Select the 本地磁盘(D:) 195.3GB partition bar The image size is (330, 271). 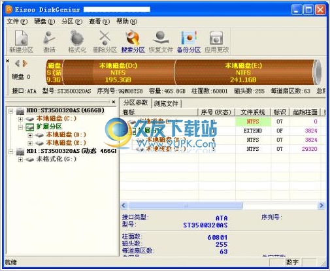point(118,72)
